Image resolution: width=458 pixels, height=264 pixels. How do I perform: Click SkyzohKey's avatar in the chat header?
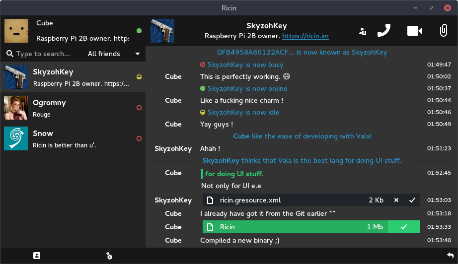pos(162,31)
